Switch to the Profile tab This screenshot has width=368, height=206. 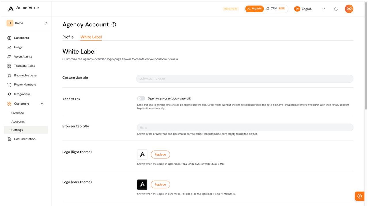point(68,37)
